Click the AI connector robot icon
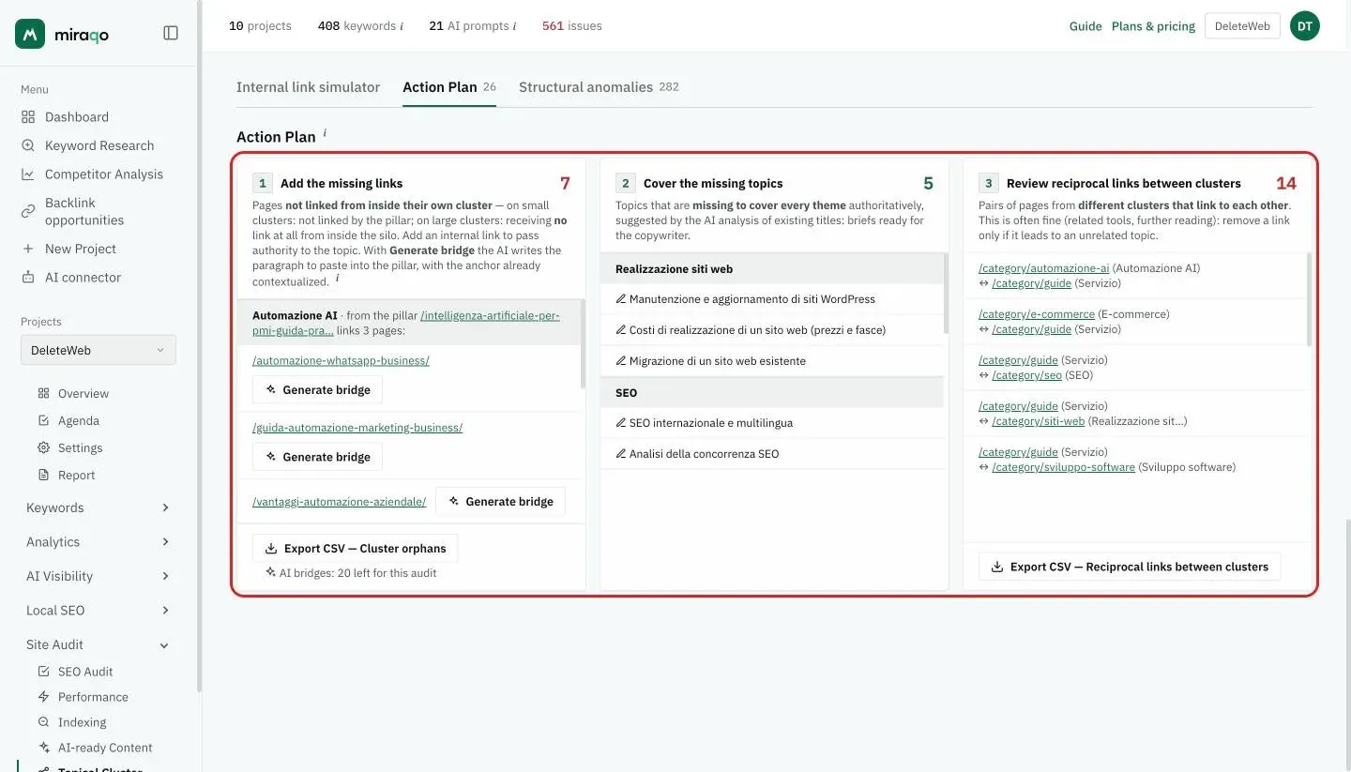Screen dimensions: 1351x772 (x=28, y=278)
